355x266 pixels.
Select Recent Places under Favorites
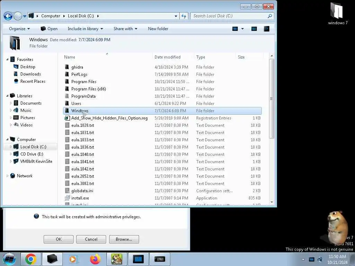click(33, 81)
